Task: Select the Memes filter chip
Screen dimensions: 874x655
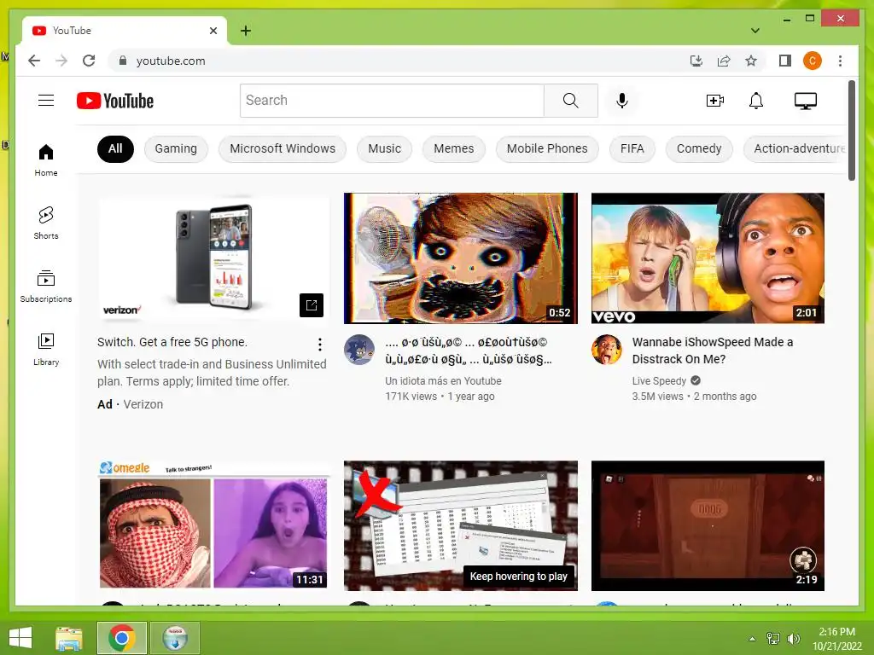Action: 454,148
